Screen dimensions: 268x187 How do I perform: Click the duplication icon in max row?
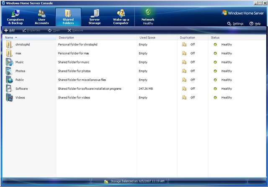pos(184,53)
